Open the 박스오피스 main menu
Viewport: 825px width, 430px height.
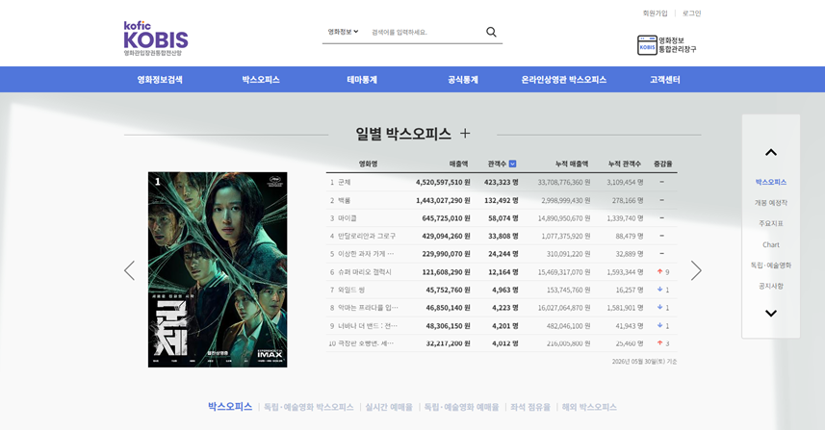click(x=261, y=80)
